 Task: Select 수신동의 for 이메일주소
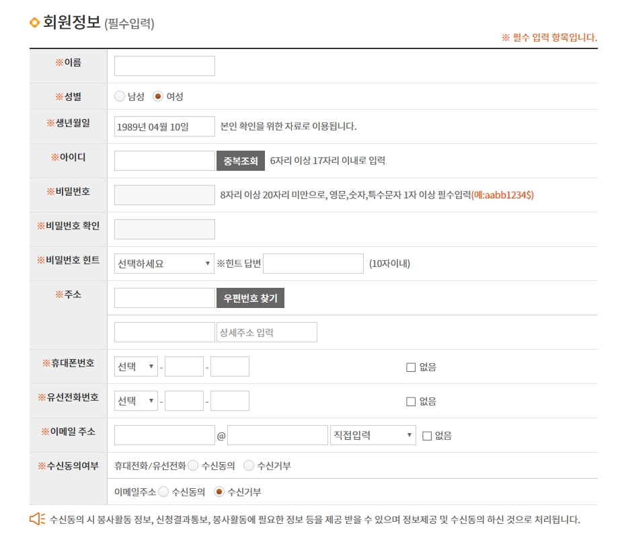(163, 492)
